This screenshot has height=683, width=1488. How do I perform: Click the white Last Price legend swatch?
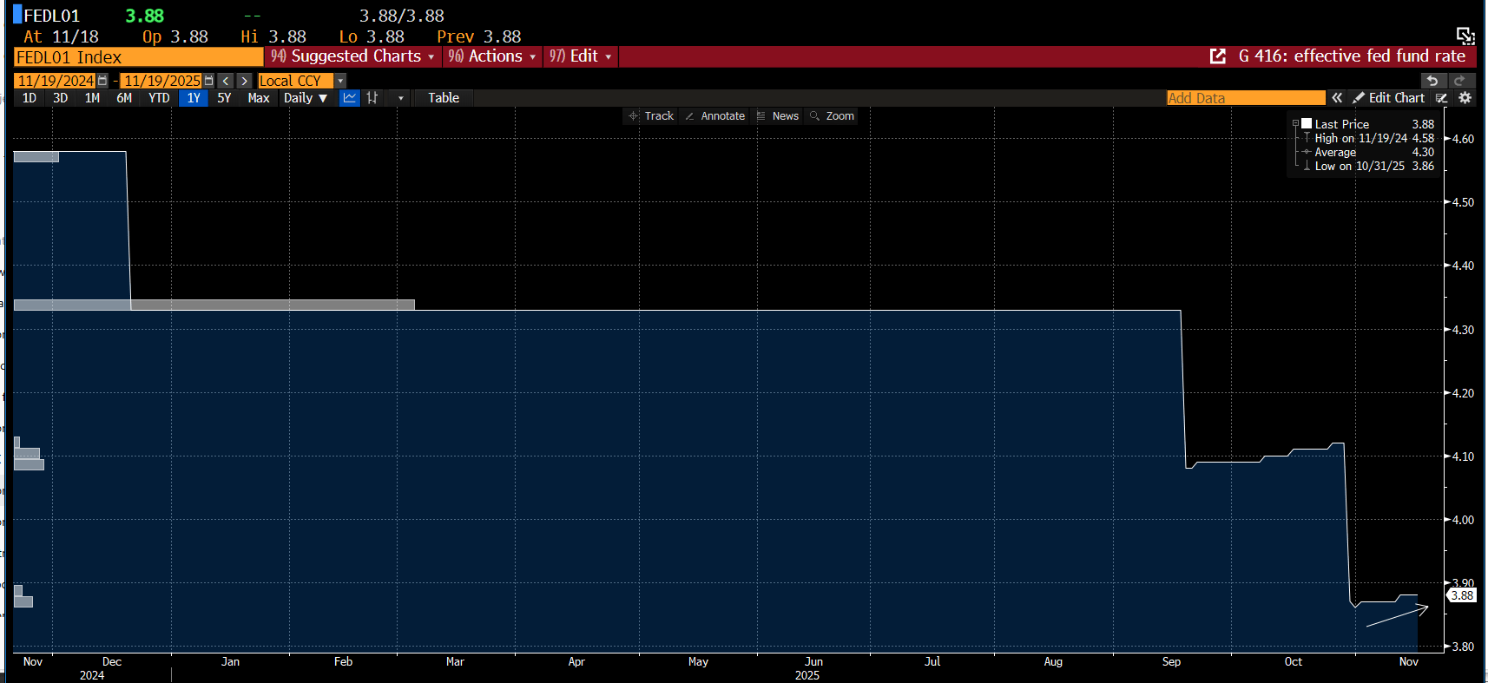(x=1307, y=124)
